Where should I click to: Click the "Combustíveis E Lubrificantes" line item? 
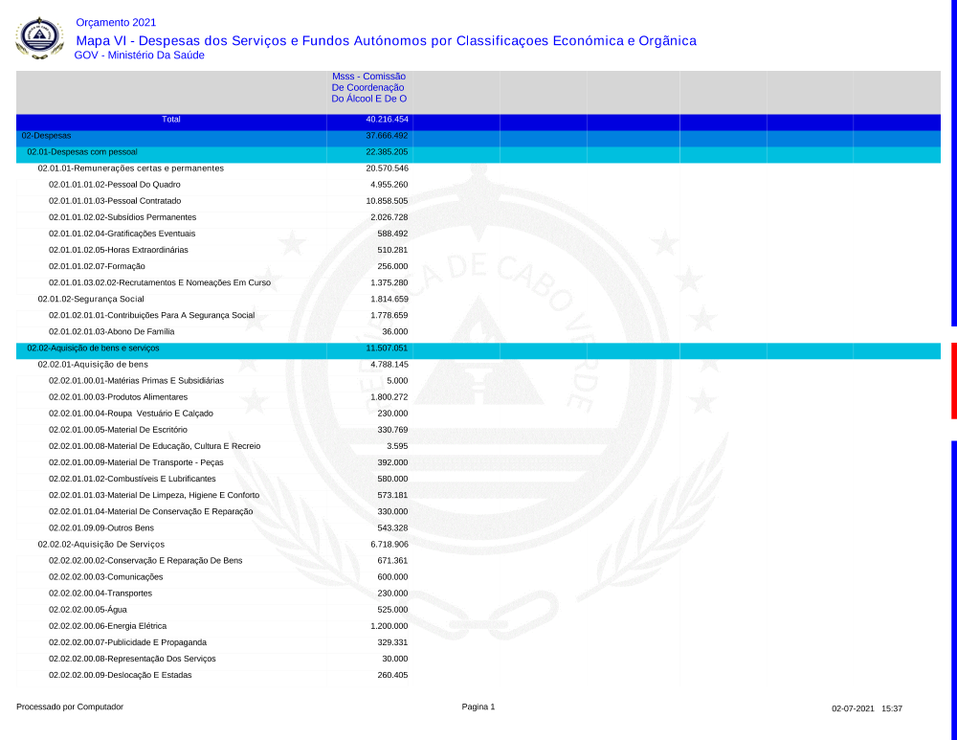tap(132, 479)
